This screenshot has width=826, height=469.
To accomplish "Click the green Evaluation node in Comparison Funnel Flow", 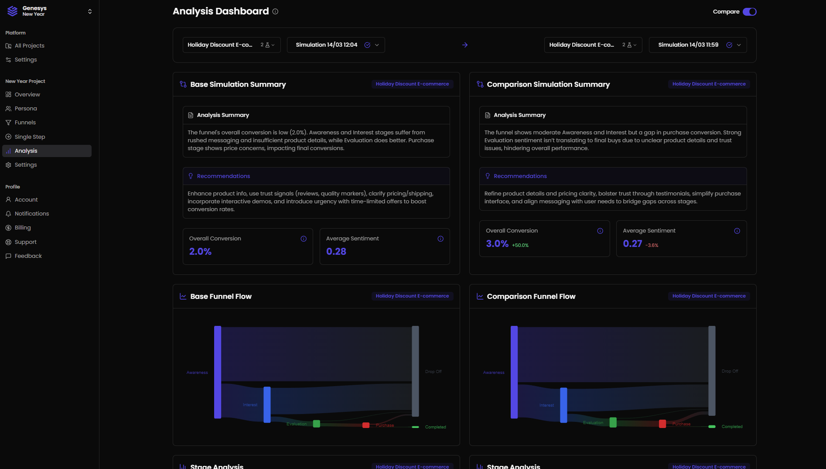I will [x=613, y=422].
